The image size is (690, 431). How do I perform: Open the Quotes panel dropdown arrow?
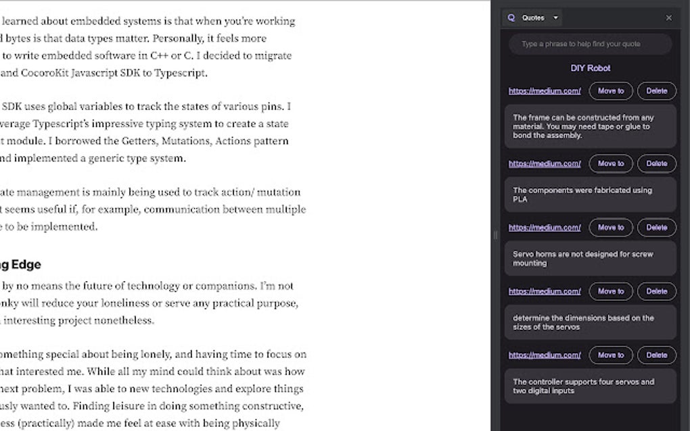556,18
